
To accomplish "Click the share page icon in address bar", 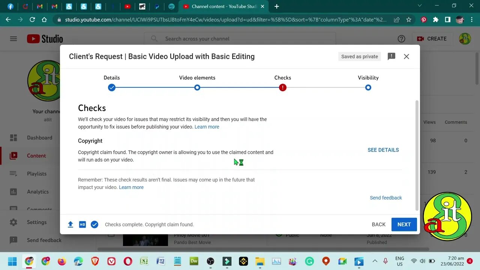I will (x=396, y=19).
